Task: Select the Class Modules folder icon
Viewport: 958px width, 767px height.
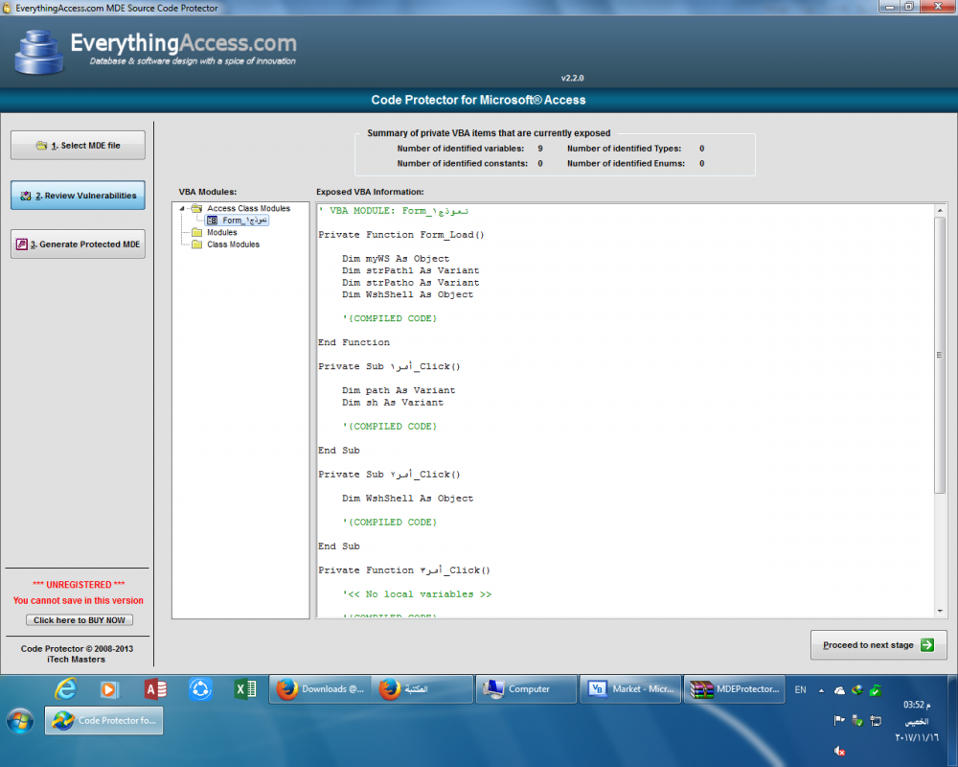Action: pos(196,244)
